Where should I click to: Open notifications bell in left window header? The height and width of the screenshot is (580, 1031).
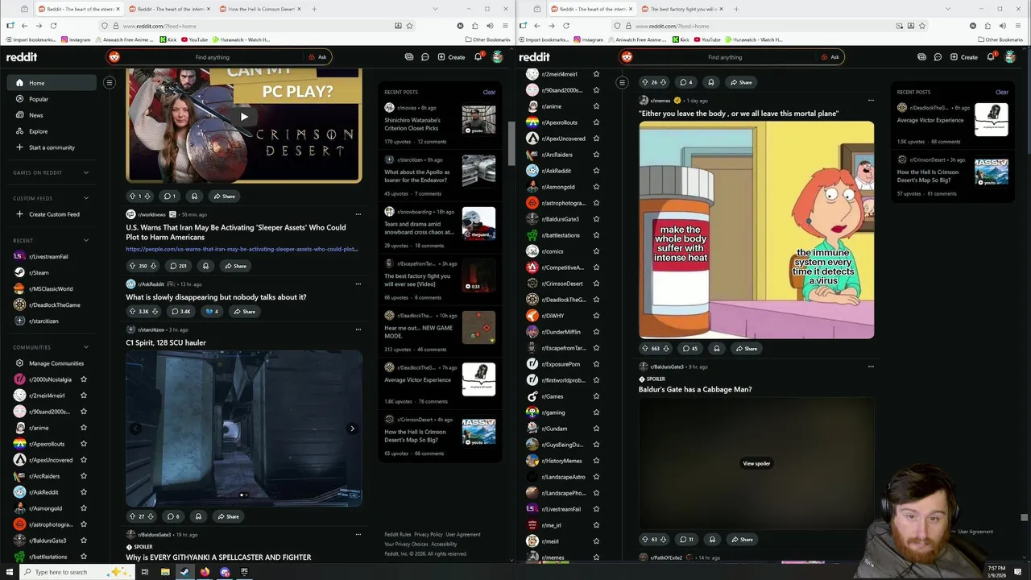tap(478, 57)
